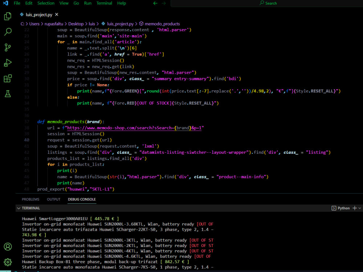Image resolution: width=363 pixels, height=272 pixels.
Task: Open the Manage gear icon
Action: 8,262
